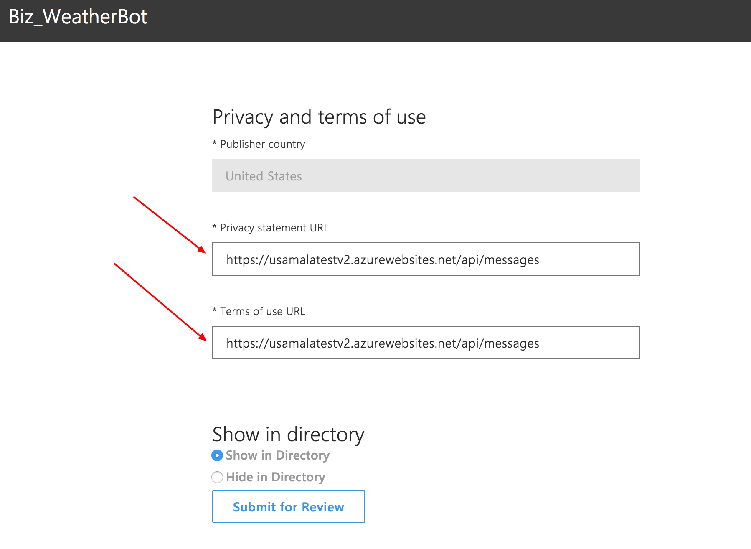Select the Hide in Directory radio button
The height and width of the screenshot is (549, 751).
[217, 477]
